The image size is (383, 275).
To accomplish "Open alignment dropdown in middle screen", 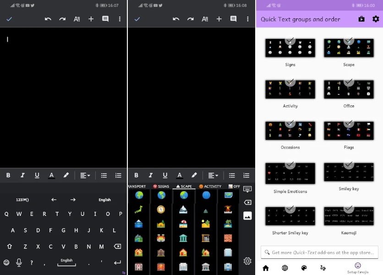I will (213, 176).
